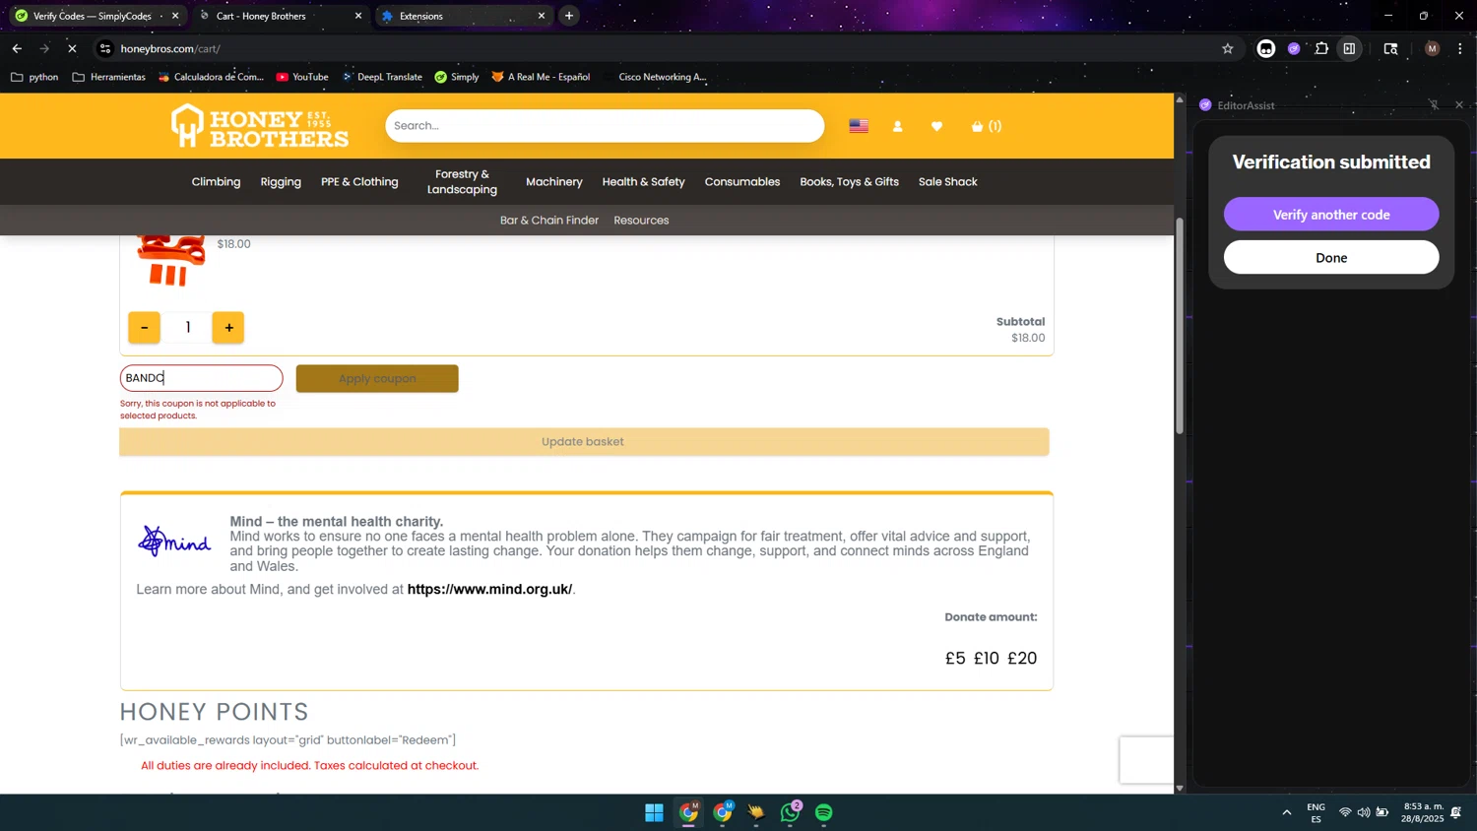Open the volume tray icon
This screenshot has width=1477, height=831.
[1363, 812]
